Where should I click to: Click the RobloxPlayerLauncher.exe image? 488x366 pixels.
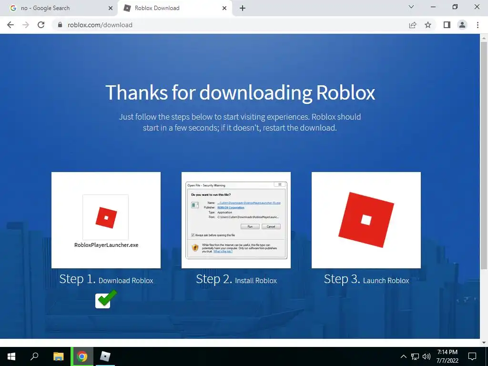point(106,220)
